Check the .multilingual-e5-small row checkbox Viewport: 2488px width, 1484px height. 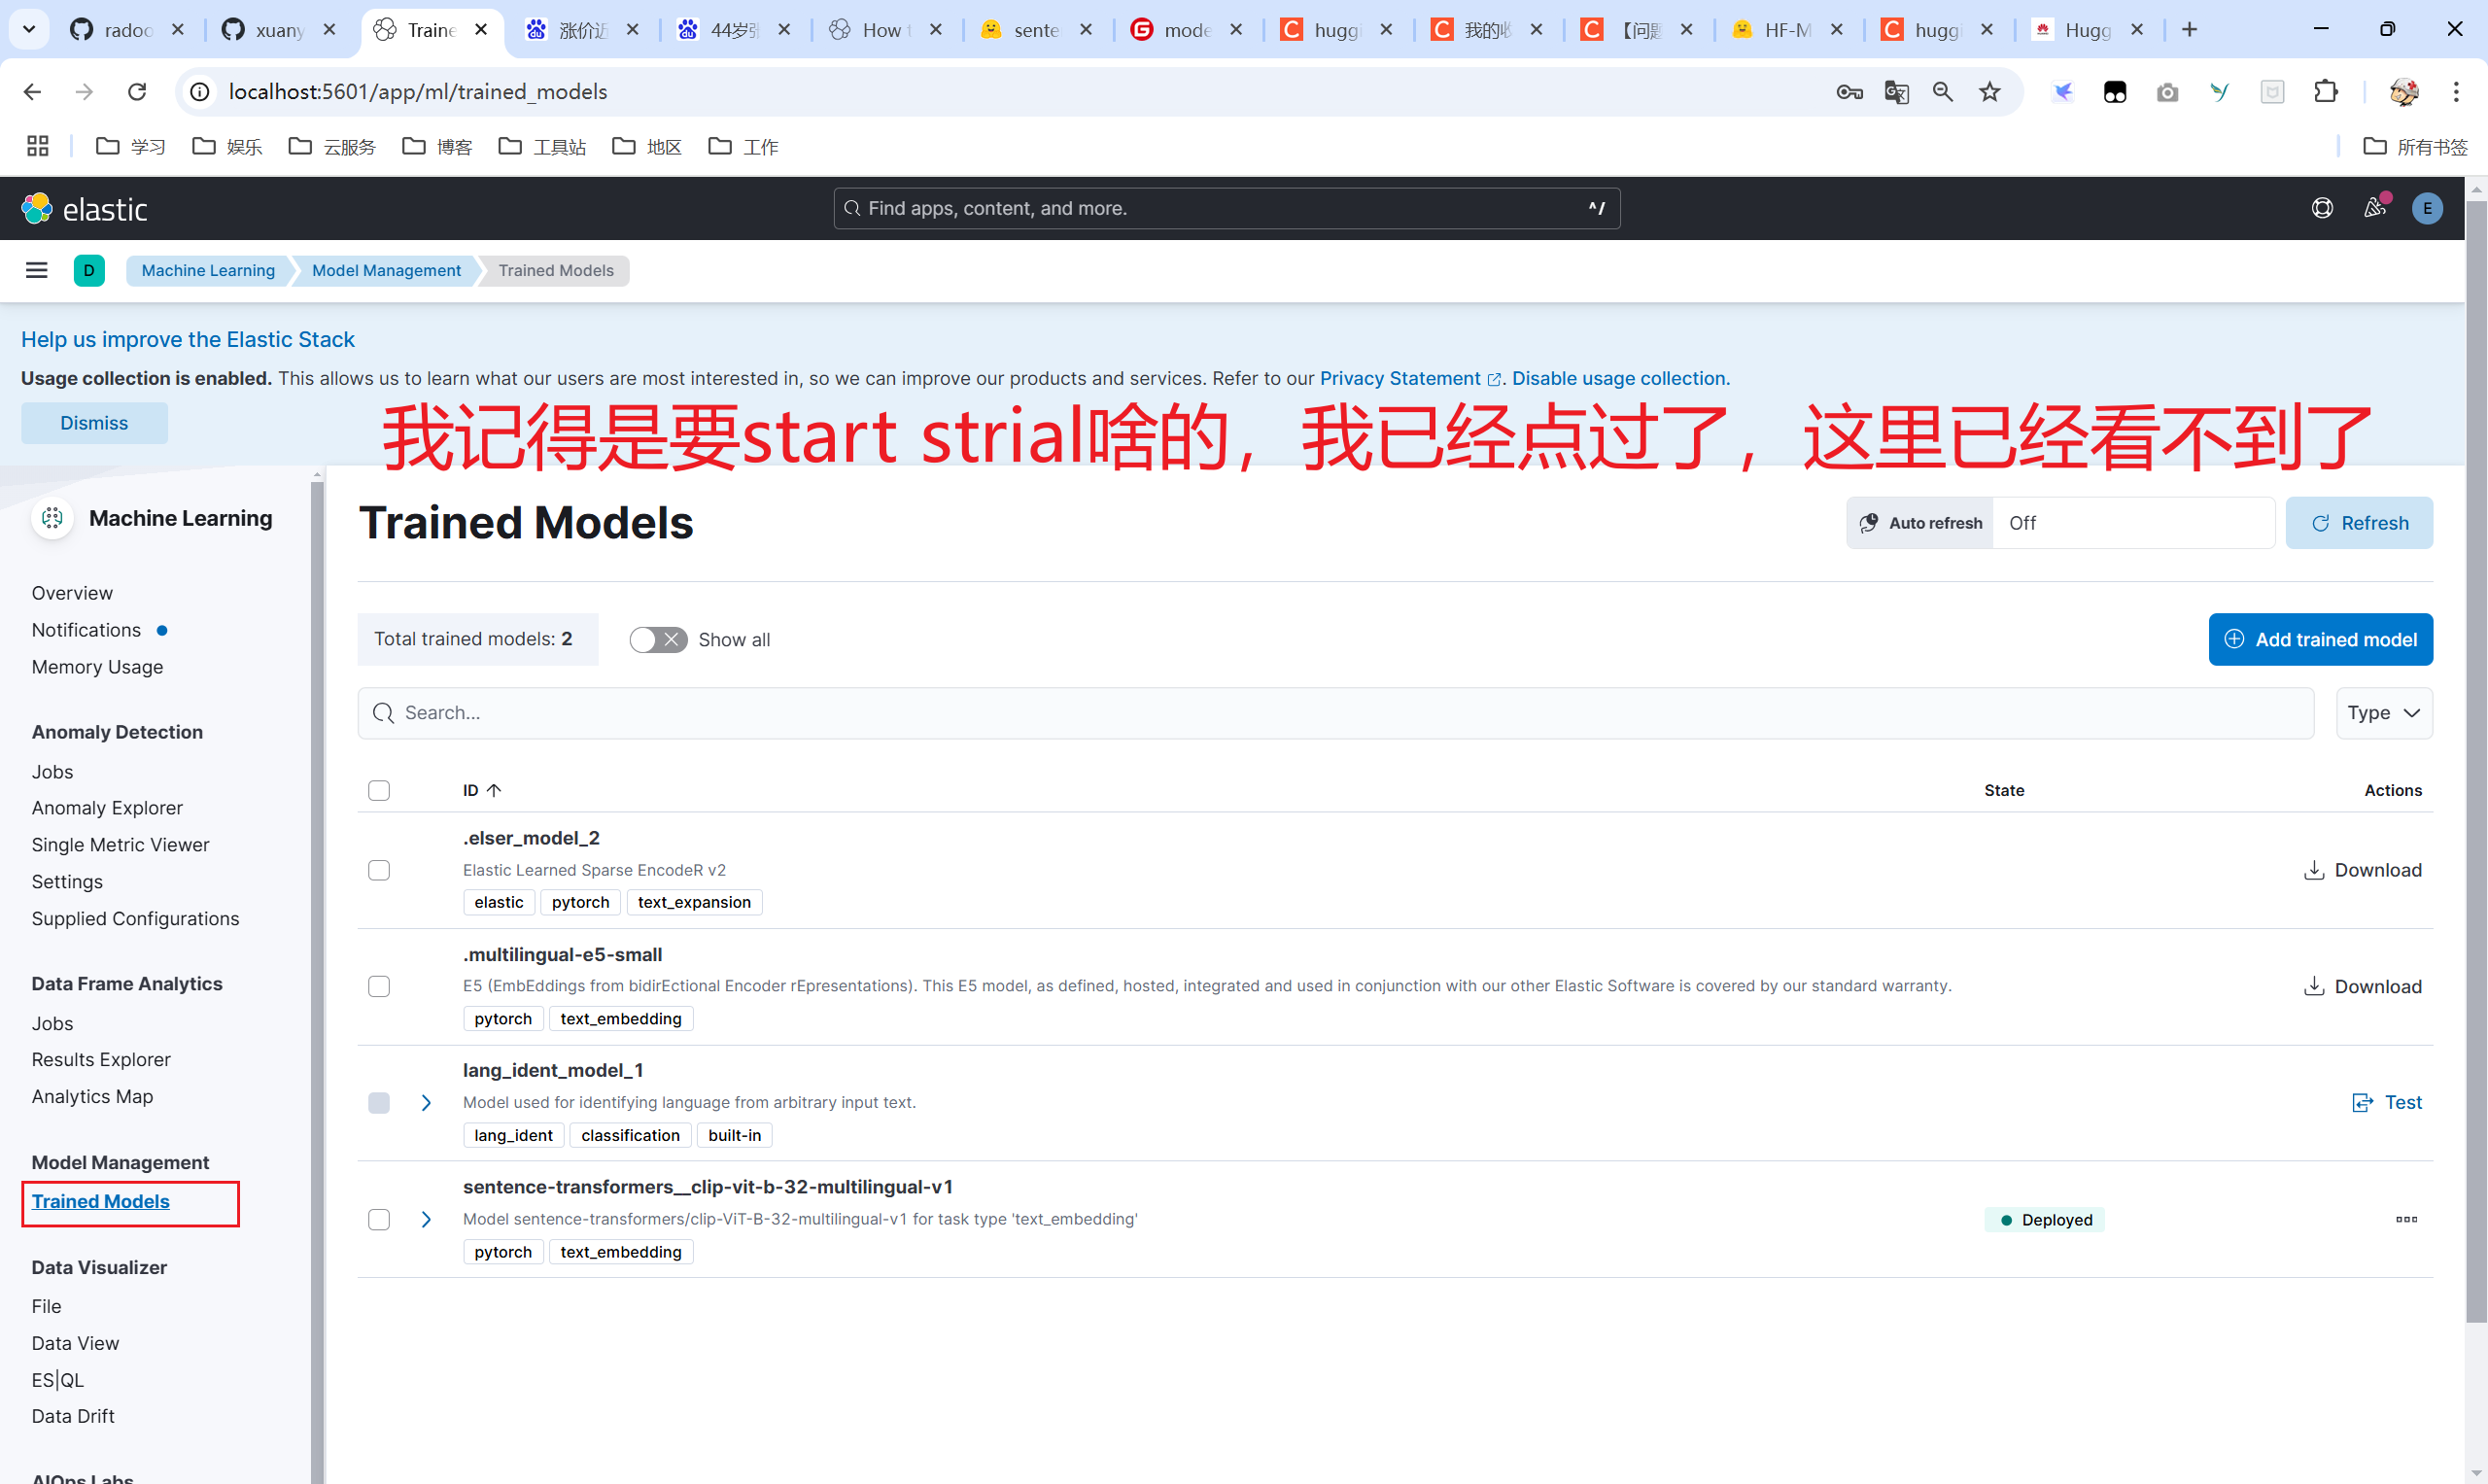(x=379, y=986)
